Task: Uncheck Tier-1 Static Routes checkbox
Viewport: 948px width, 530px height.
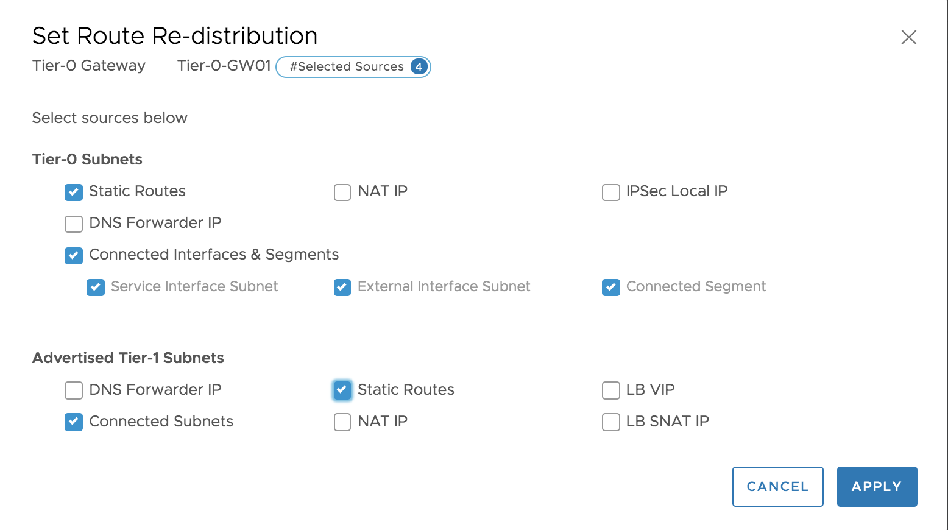Action: coord(342,390)
